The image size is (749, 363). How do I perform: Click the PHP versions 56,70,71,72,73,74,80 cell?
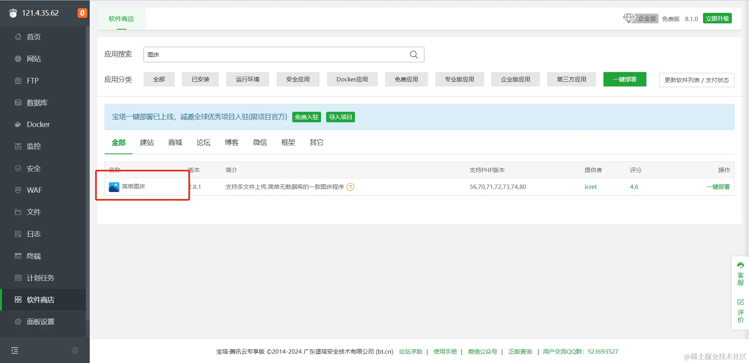(x=498, y=187)
